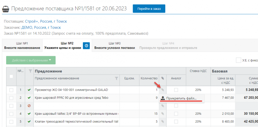
Task: Choose Прикрепить файл from the popup menu
Action: click(x=181, y=98)
